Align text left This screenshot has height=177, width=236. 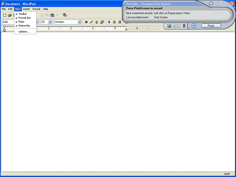[109, 22]
